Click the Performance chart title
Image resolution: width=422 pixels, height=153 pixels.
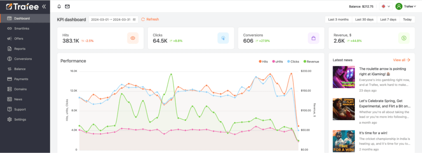[73, 61]
